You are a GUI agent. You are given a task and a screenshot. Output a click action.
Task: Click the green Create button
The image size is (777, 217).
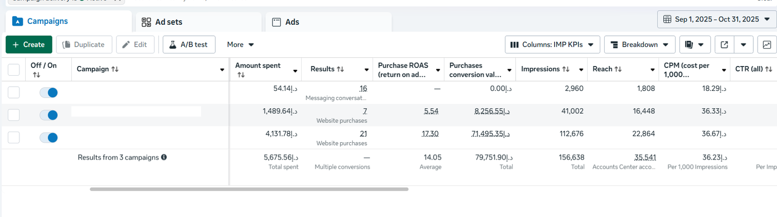click(29, 45)
